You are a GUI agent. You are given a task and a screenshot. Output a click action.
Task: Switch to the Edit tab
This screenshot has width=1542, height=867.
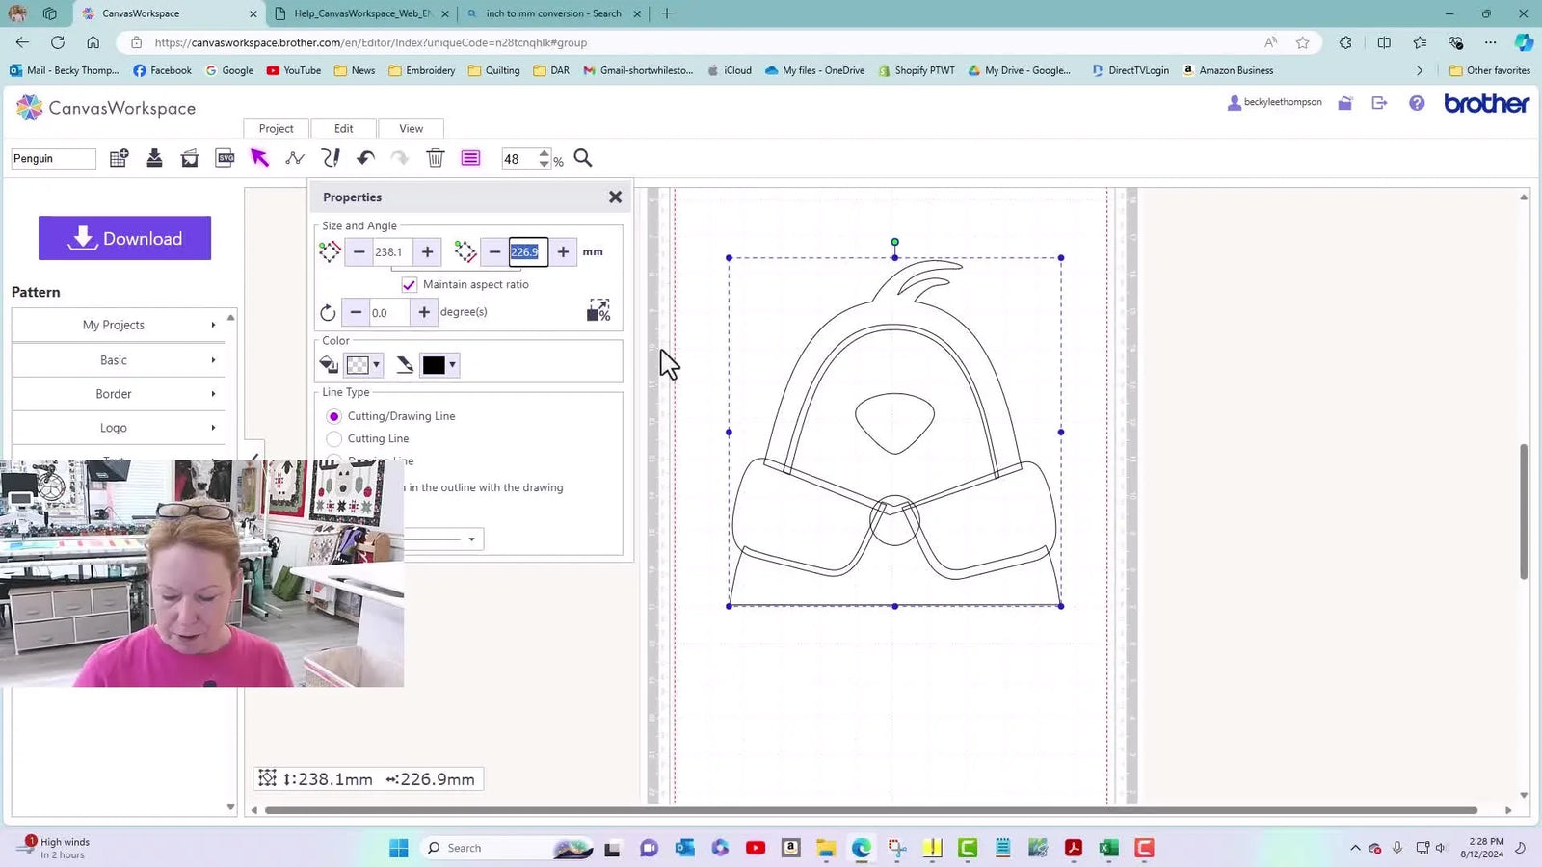tap(343, 128)
